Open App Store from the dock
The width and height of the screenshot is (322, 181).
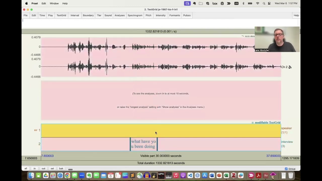click(x=205, y=175)
